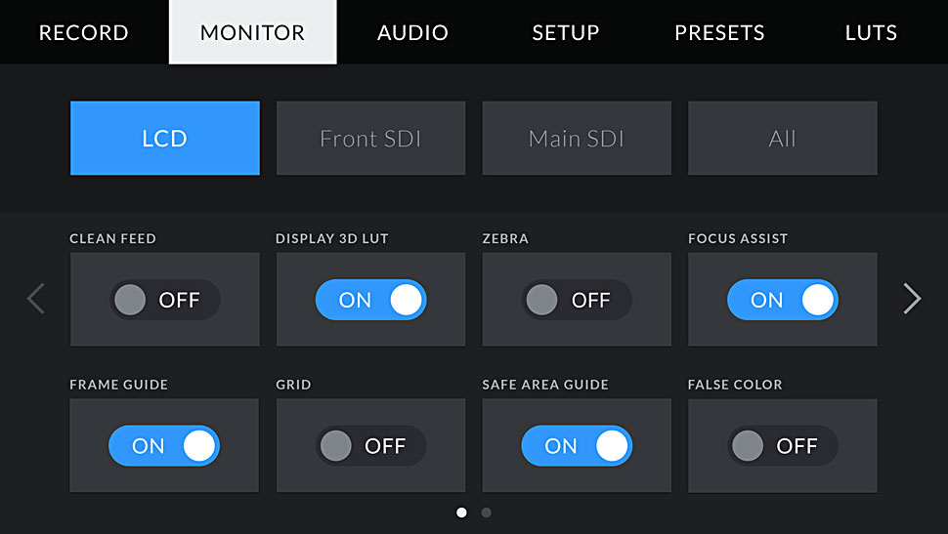
Task: Select the Front SDI output button
Action: pos(370,139)
